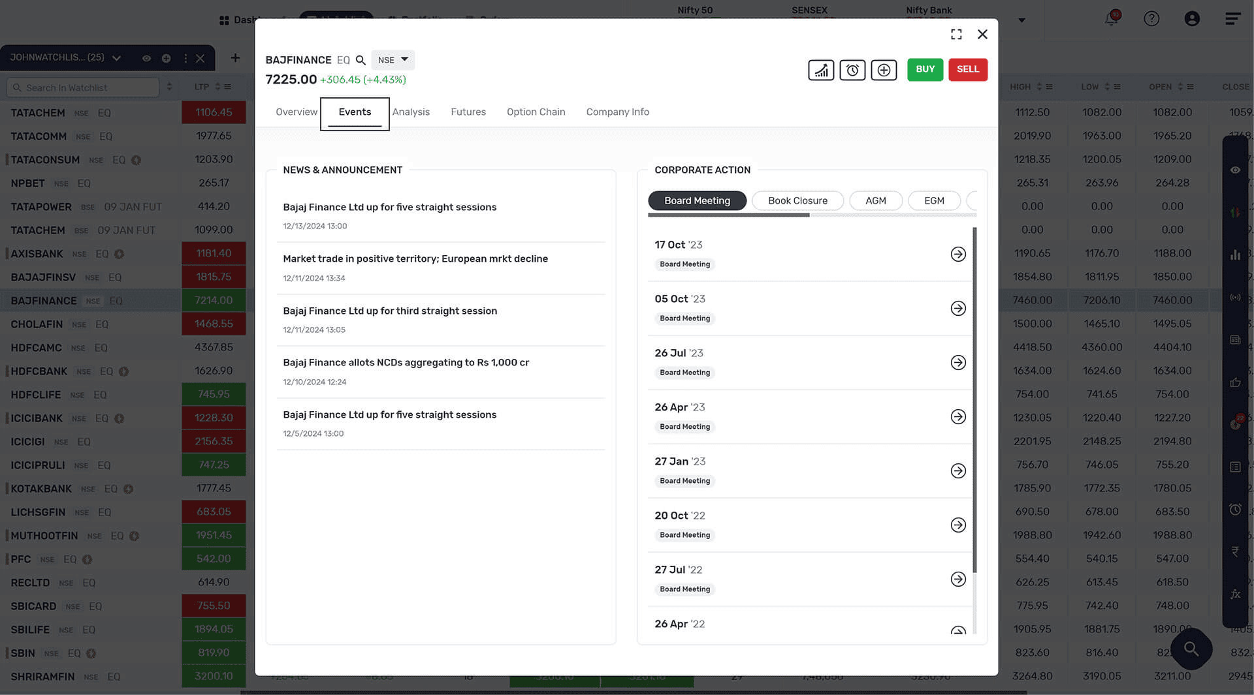The width and height of the screenshot is (1254, 695).
Task: Open LTP column sort and filter
Action: [223, 87]
